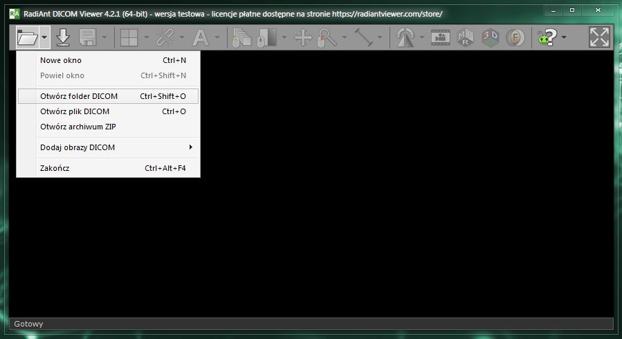Expand the screen layout dropdown arrow
Screen dimensions: 622x339
pos(147,37)
